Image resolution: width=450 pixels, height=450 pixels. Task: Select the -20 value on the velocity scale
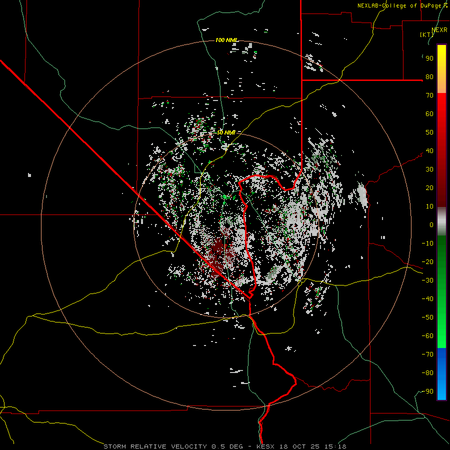pyautogui.click(x=427, y=262)
